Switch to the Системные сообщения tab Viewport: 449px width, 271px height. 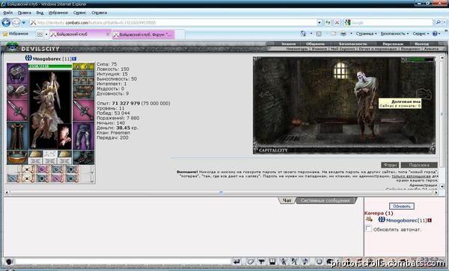(326, 201)
